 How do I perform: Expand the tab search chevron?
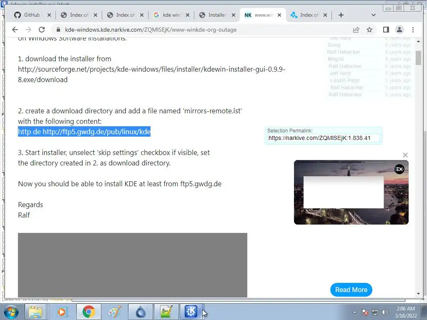[373, 15]
